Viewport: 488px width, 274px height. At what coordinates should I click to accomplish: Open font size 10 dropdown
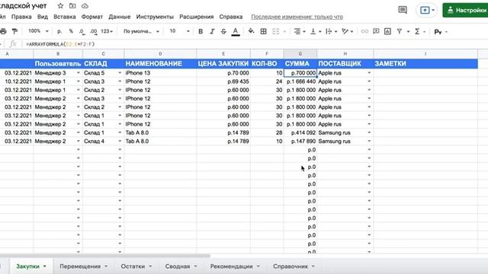point(179,31)
